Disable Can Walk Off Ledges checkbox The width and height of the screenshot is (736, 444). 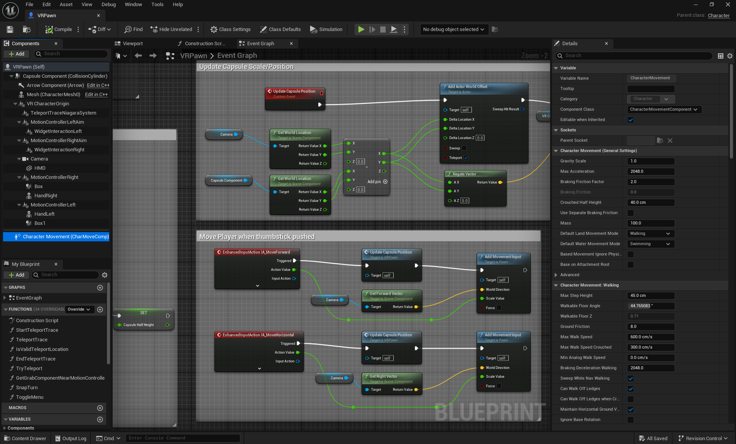click(631, 389)
